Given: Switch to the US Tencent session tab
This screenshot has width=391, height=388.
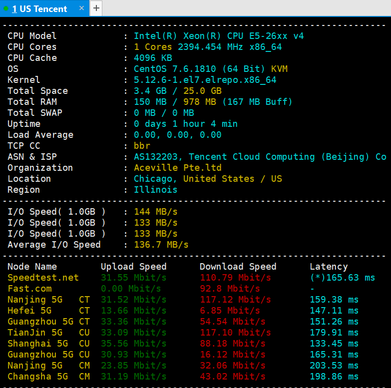Looking at the screenshot, I should tap(44, 8).
